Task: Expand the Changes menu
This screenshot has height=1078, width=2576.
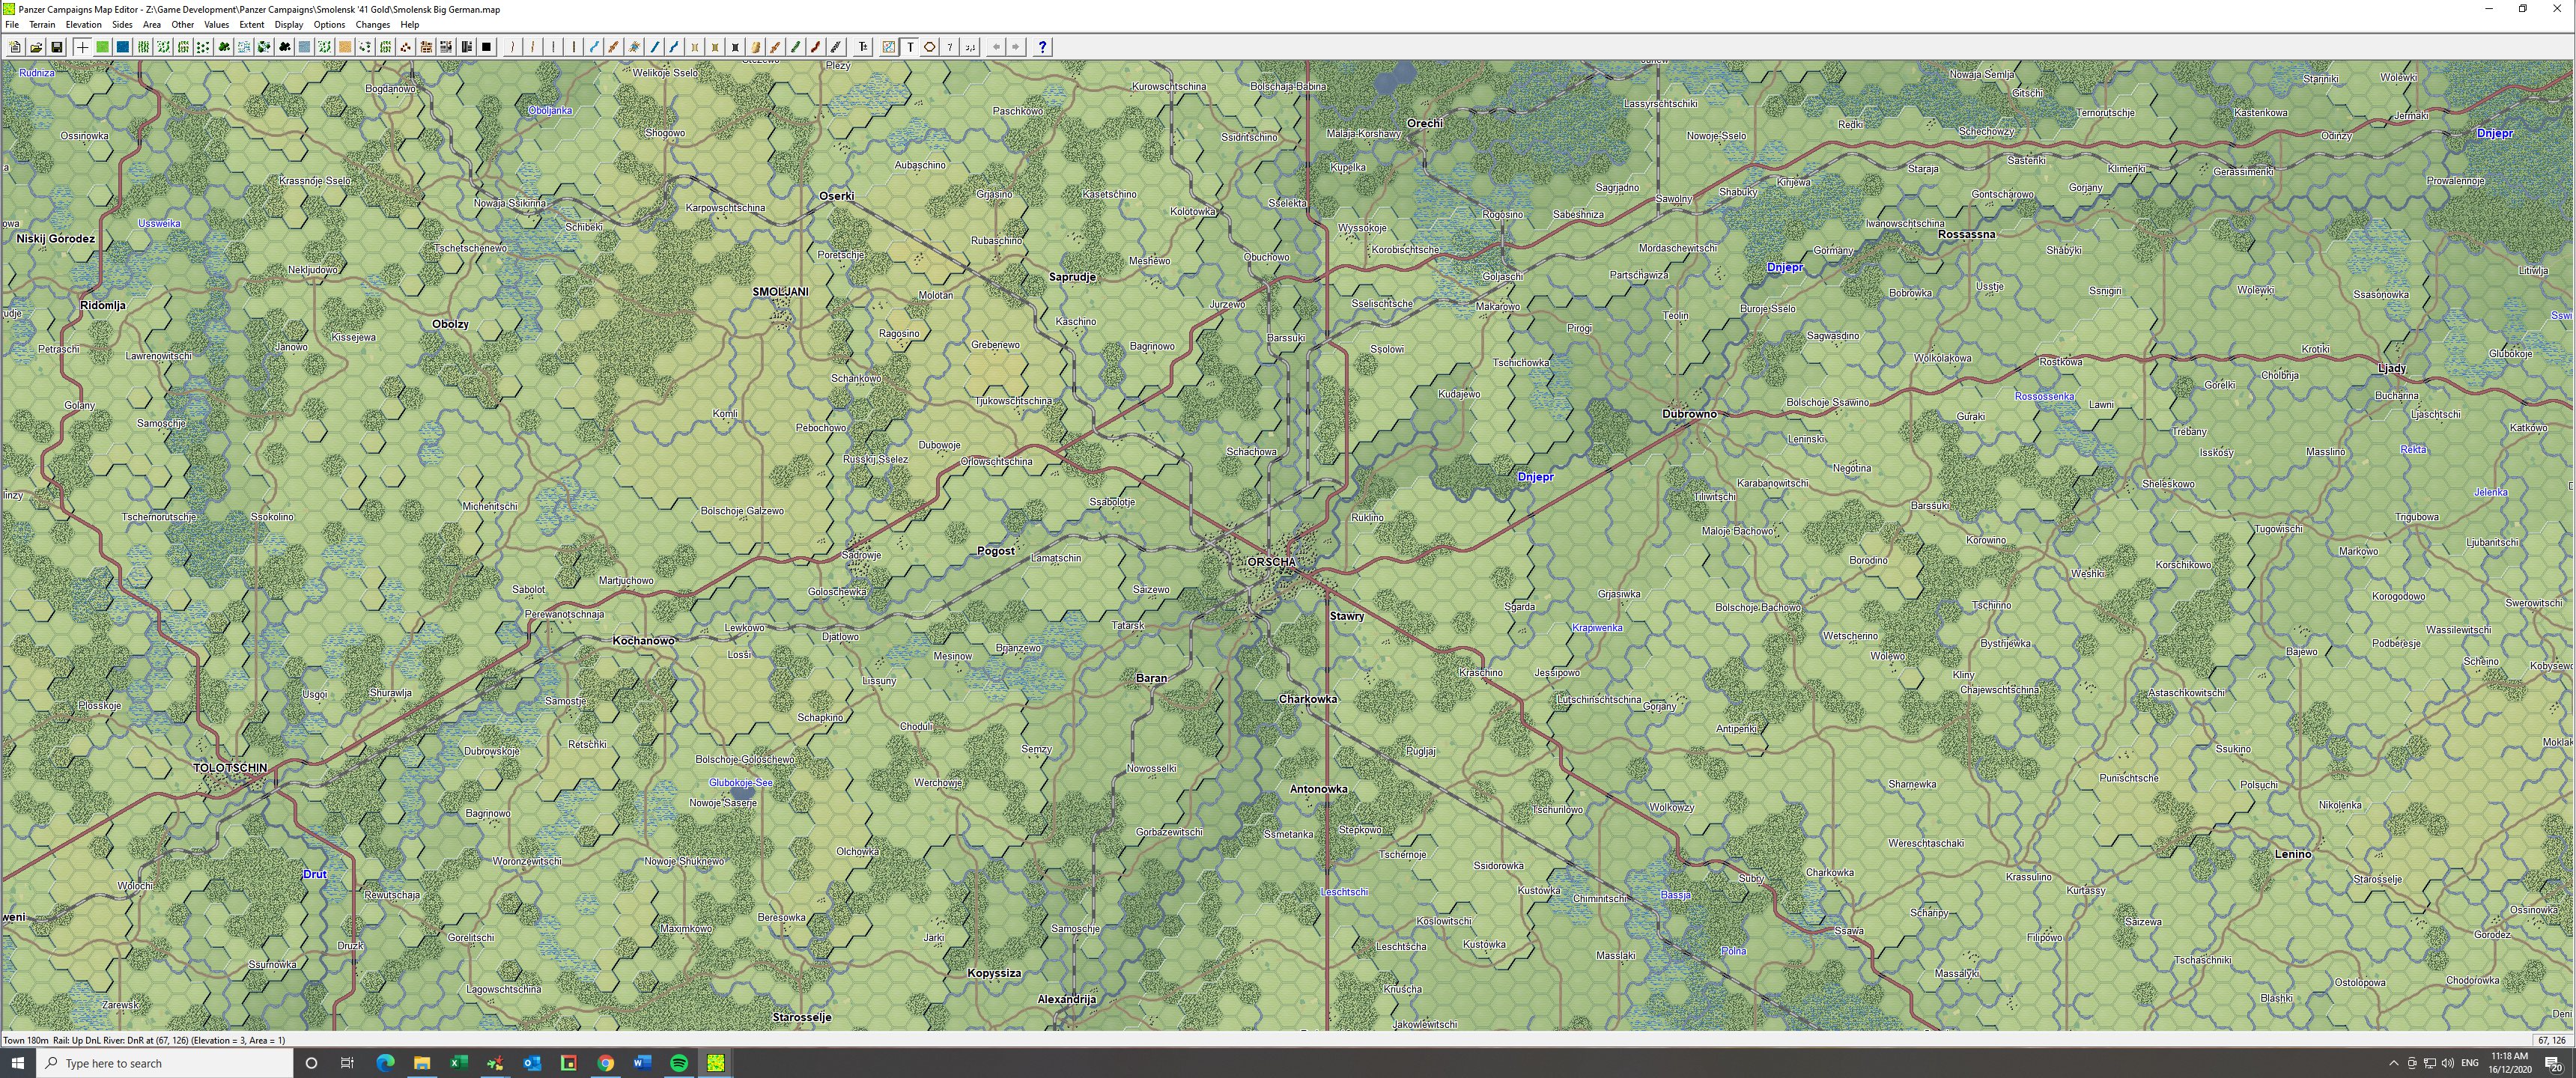Action: pos(373,24)
